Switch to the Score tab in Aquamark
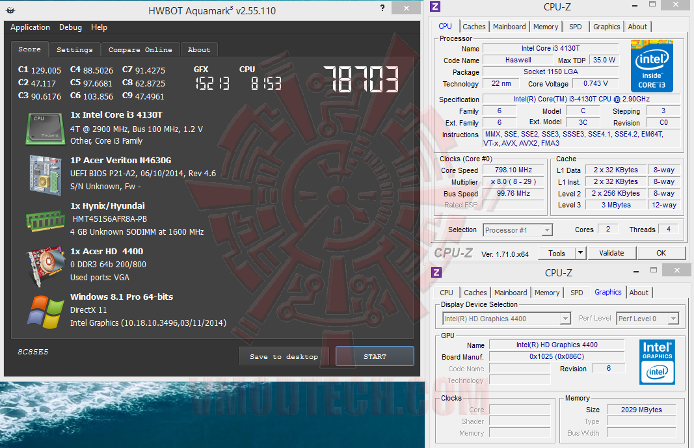This screenshot has width=694, height=448. [29, 49]
